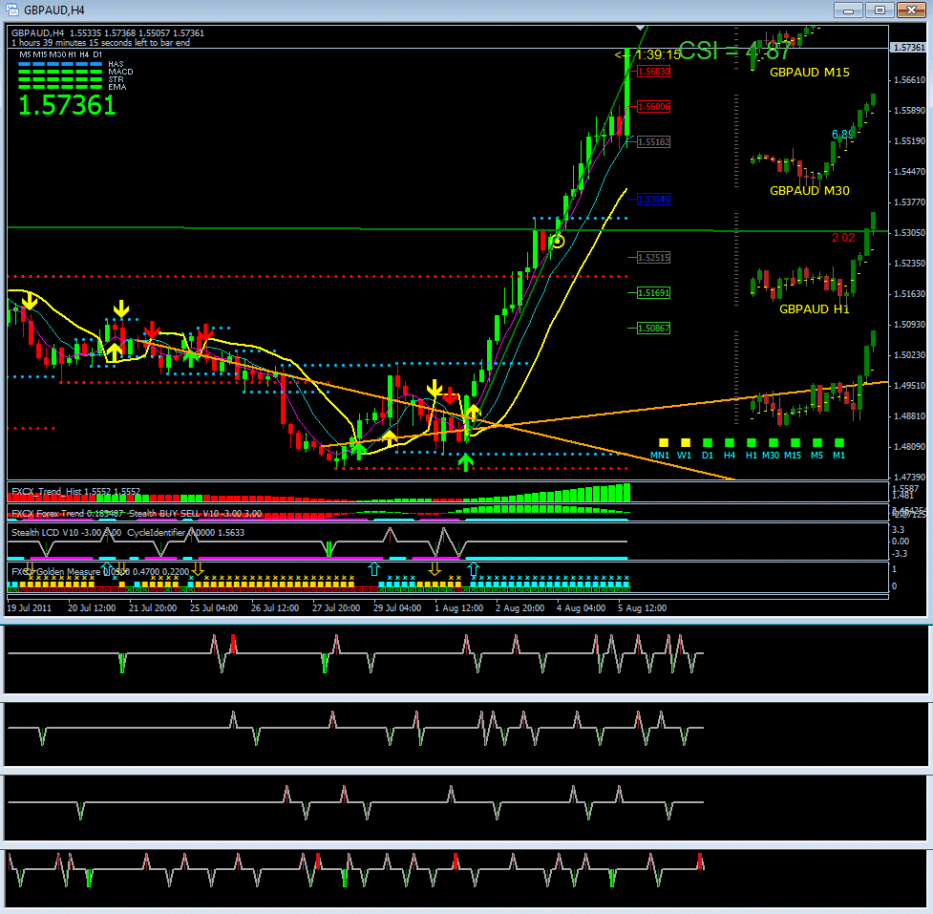933x914 pixels.
Task: Click the red 1.56830 level label
Action: pos(653,72)
